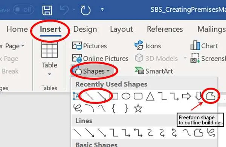Open Customize Quick Access Toolbar dropdown
The height and width of the screenshot is (147, 226).
coord(102,10)
